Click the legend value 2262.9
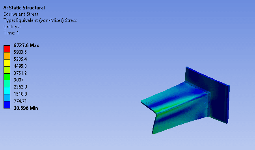 click(x=20, y=87)
